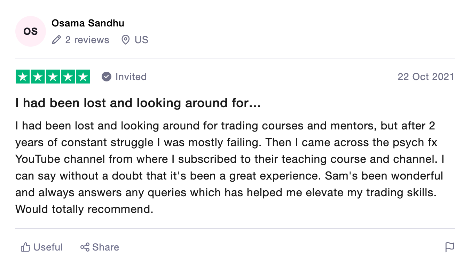
Task: Click the verified checkmark badge icon
Action: pyautogui.click(x=106, y=77)
